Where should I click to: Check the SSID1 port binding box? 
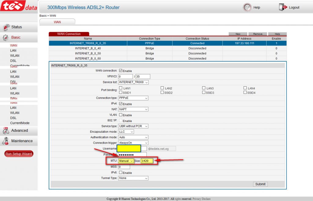[120, 92]
